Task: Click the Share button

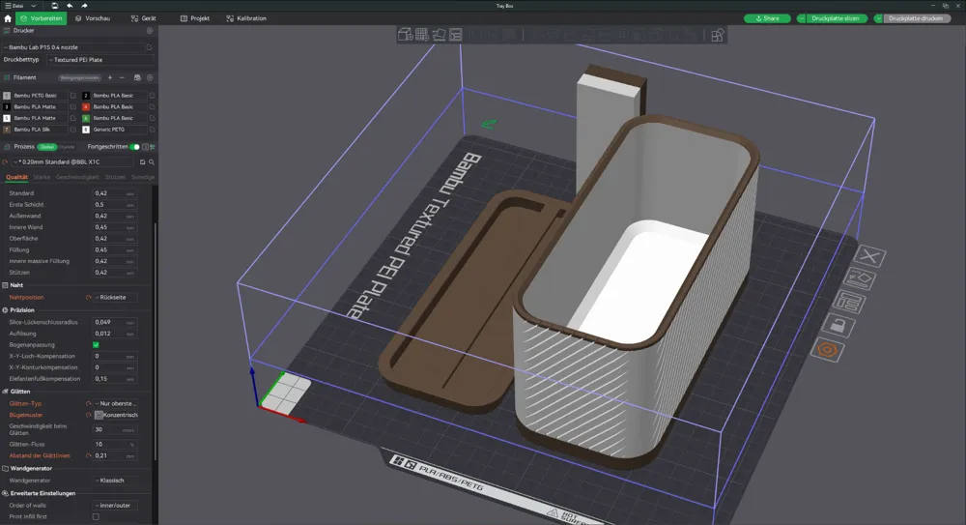Action: [766, 18]
